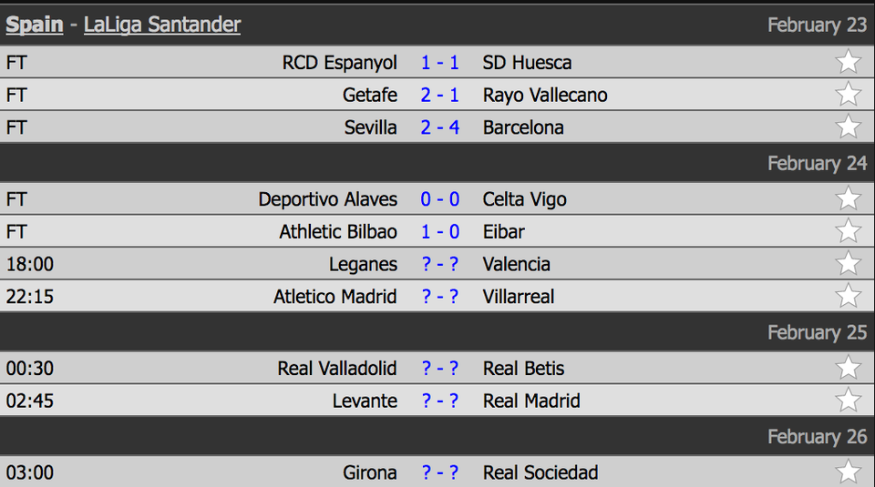This screenshot has height=487, width=875.
Task: Click the Real Madrid team name
Action: 531,401
